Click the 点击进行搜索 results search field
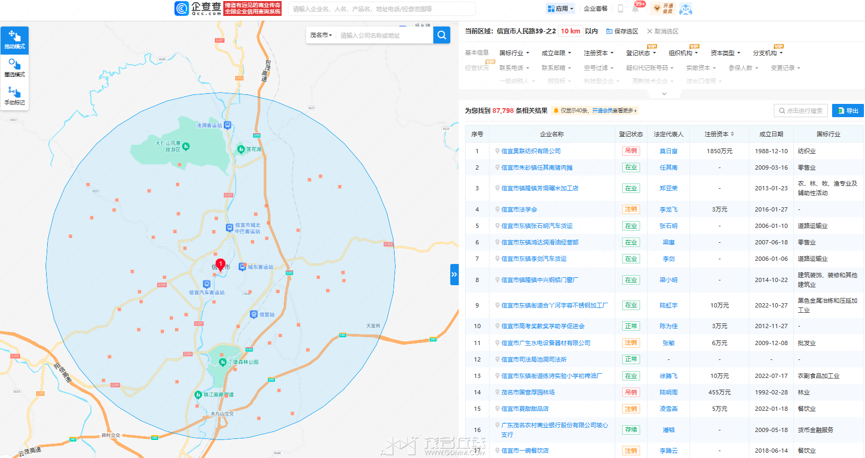The height and width of the screenshot is (458, 865). tap(801, 111)
